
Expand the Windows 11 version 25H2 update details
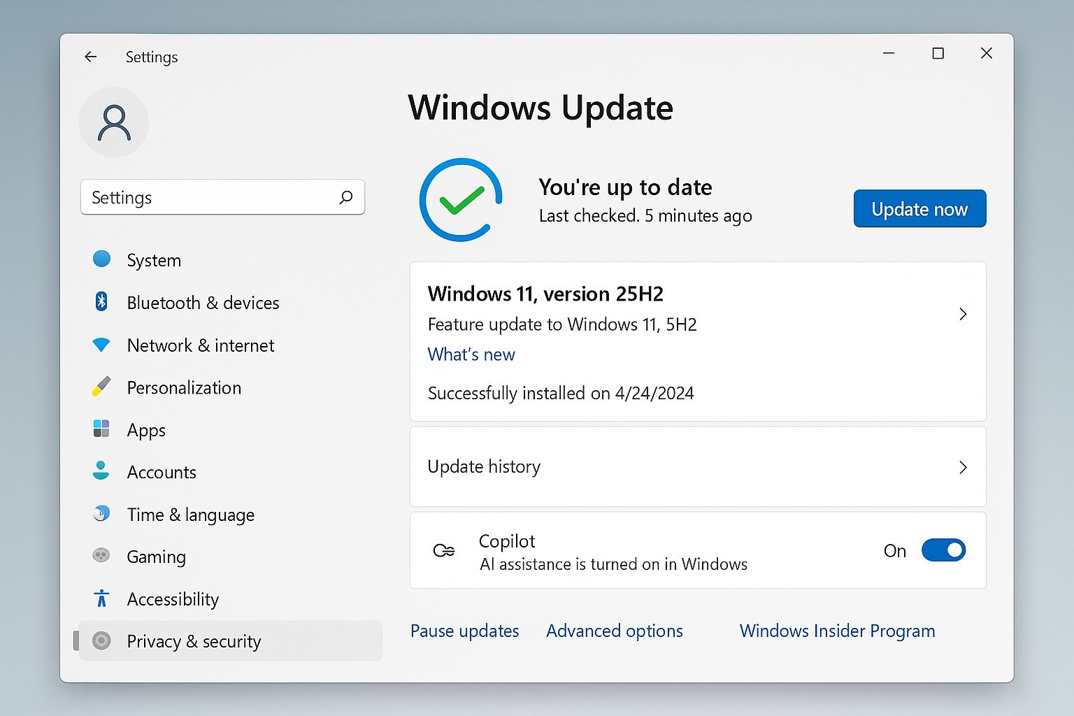963,314
